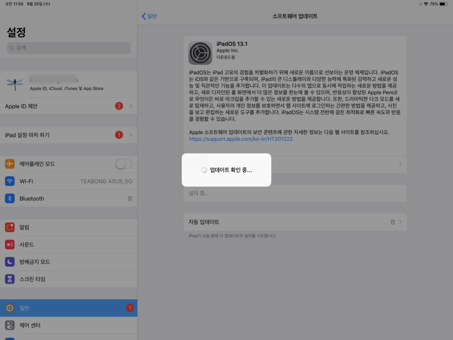453x340 pixels.
Task: Open the support.apple.com HT201222 link
Action: (x=241, y=139)
